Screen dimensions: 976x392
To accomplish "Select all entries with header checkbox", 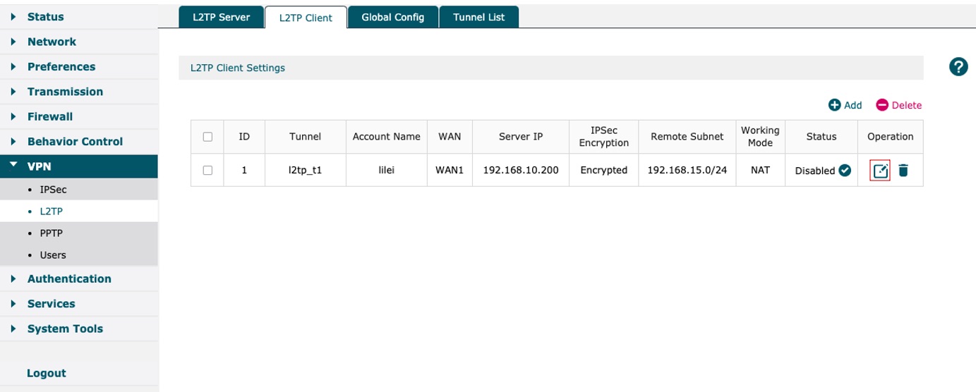I will 207,137.
